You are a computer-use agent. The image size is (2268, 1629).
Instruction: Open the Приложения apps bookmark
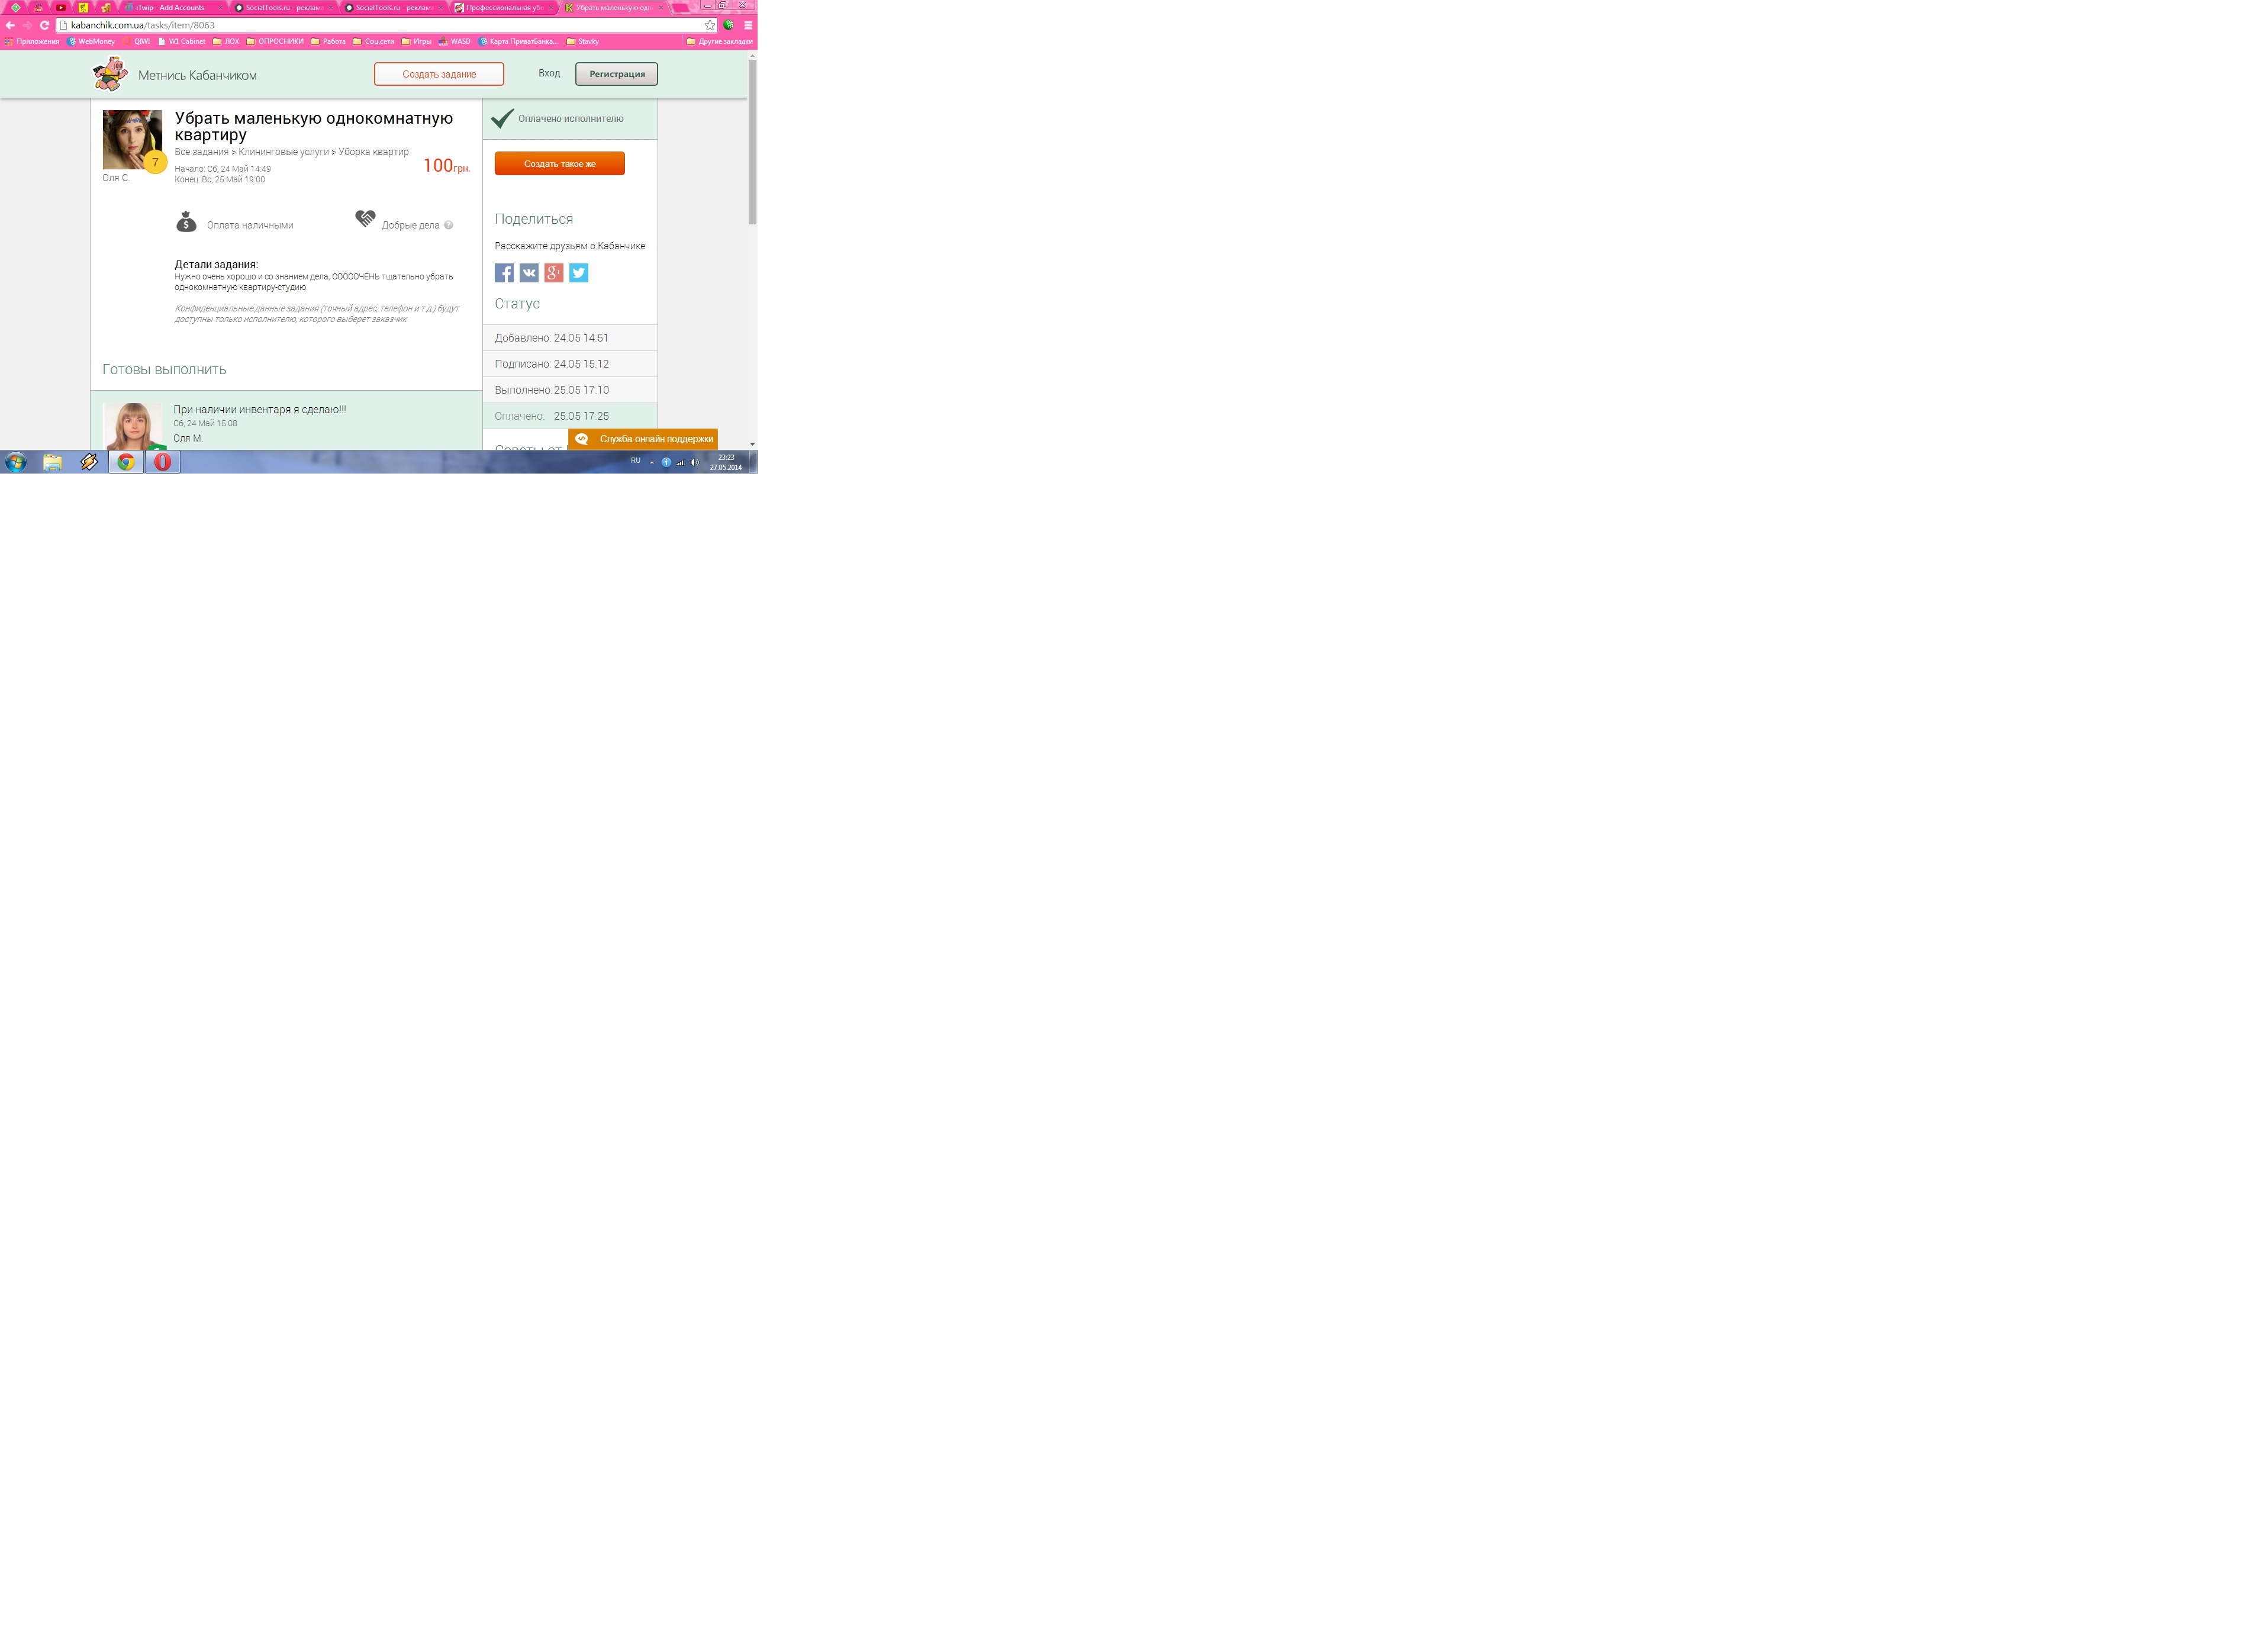[32, 41]
